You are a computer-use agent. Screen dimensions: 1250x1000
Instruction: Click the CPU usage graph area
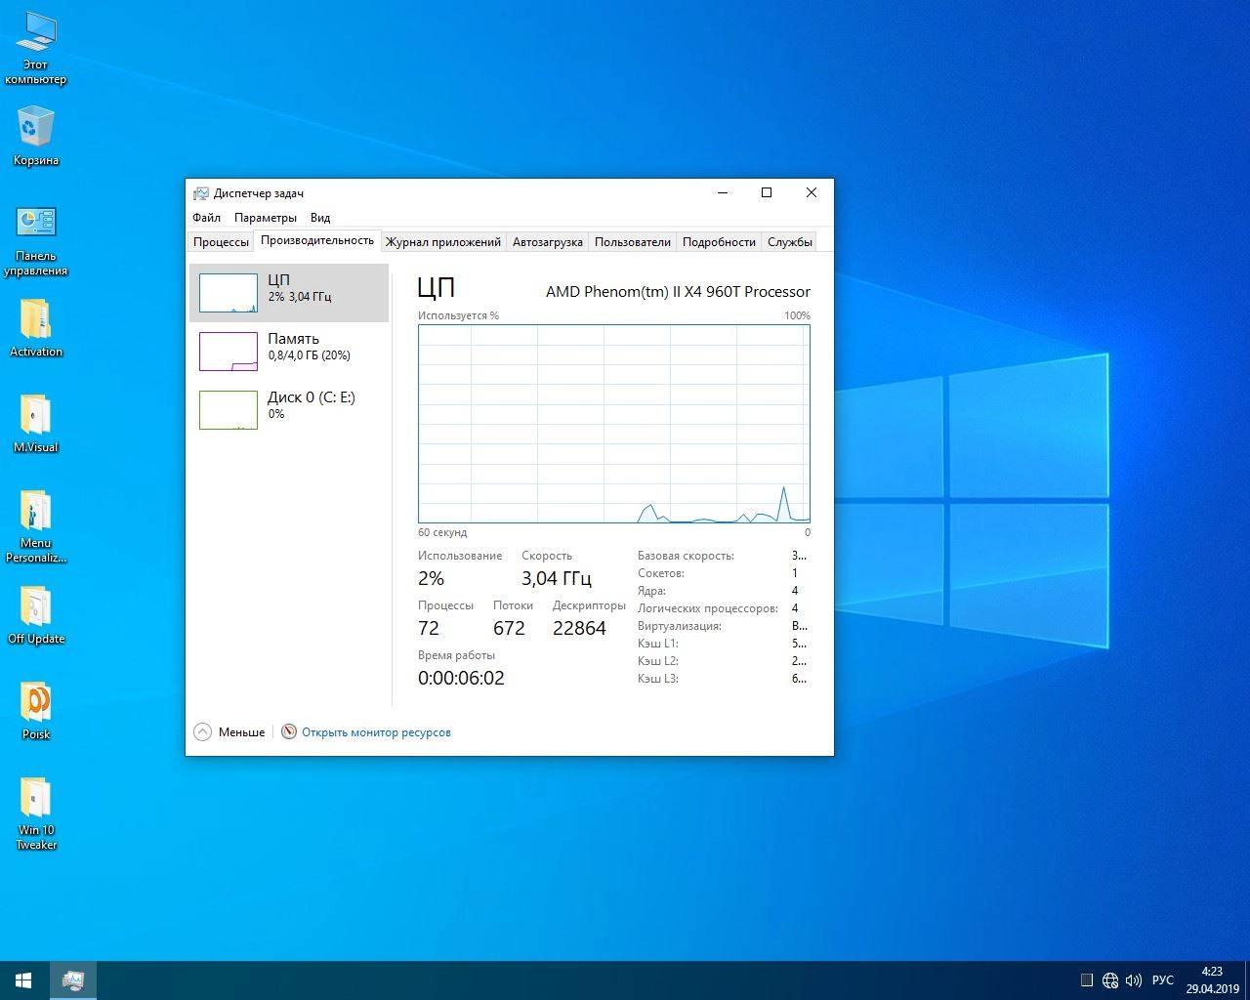(x=614, y=424)
